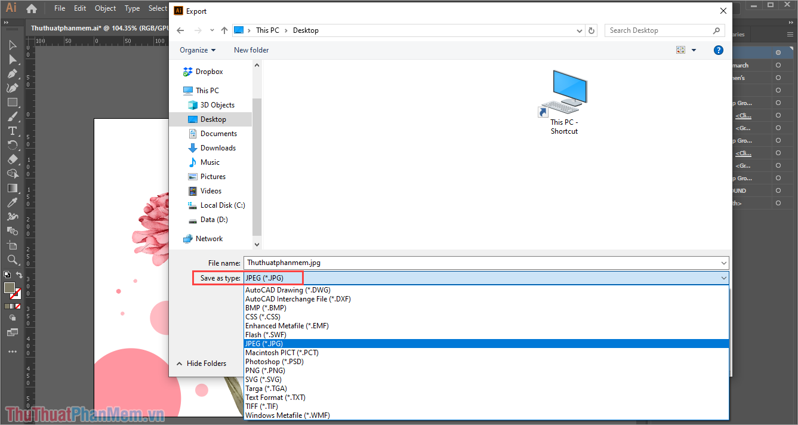Select the Pen tool

[12, 73]
